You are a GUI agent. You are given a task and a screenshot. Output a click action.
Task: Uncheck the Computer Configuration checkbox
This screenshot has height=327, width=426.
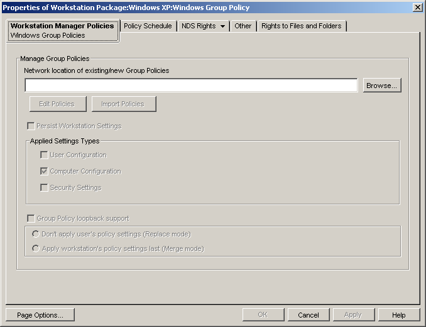pos(44,171)
